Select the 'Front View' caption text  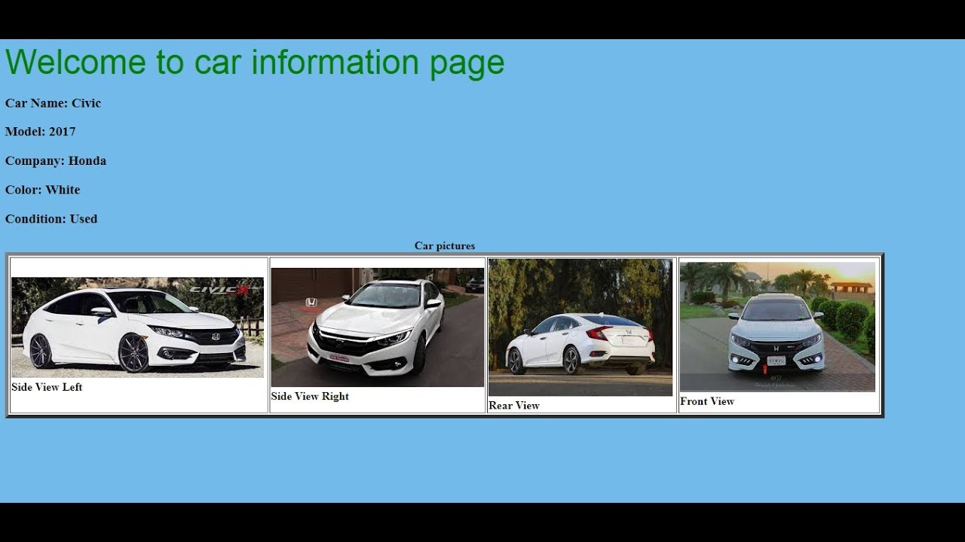pyautogui.click(x=707, y=401)
